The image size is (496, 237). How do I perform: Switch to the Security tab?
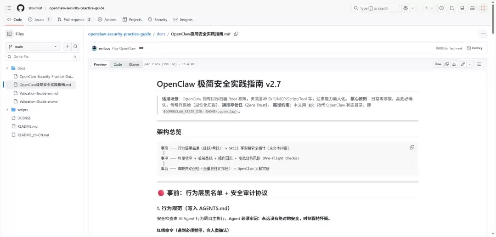[x=158, y=20]
